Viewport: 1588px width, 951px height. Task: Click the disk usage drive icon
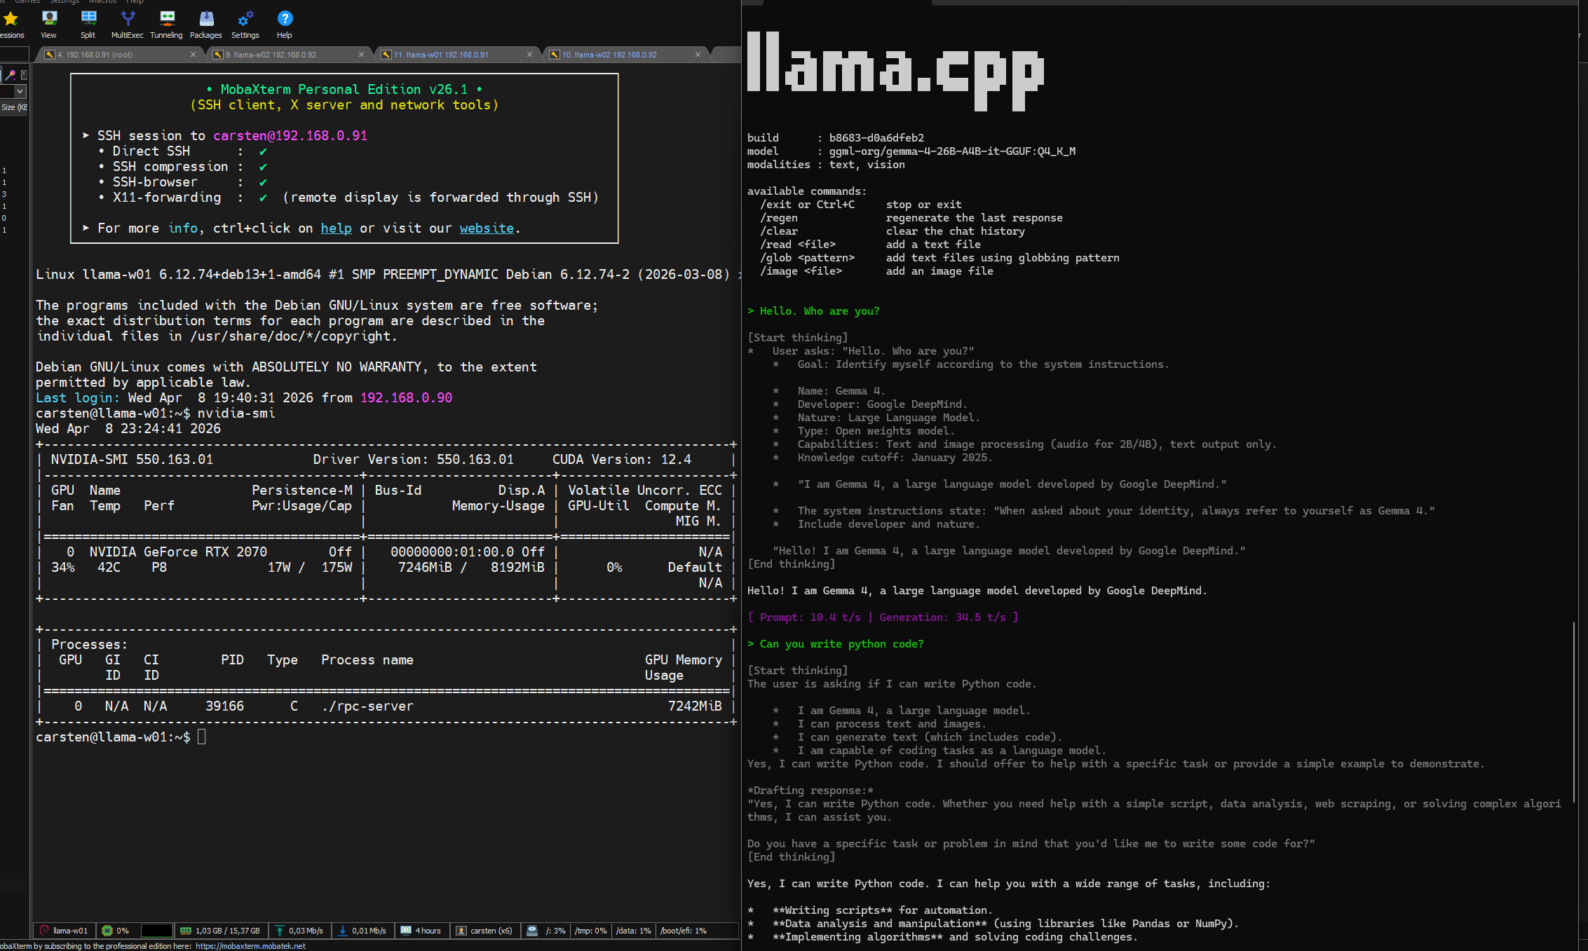(532, 931)
